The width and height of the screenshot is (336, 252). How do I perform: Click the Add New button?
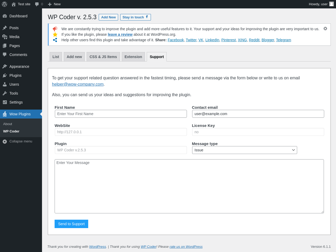[x=108, y=17]
